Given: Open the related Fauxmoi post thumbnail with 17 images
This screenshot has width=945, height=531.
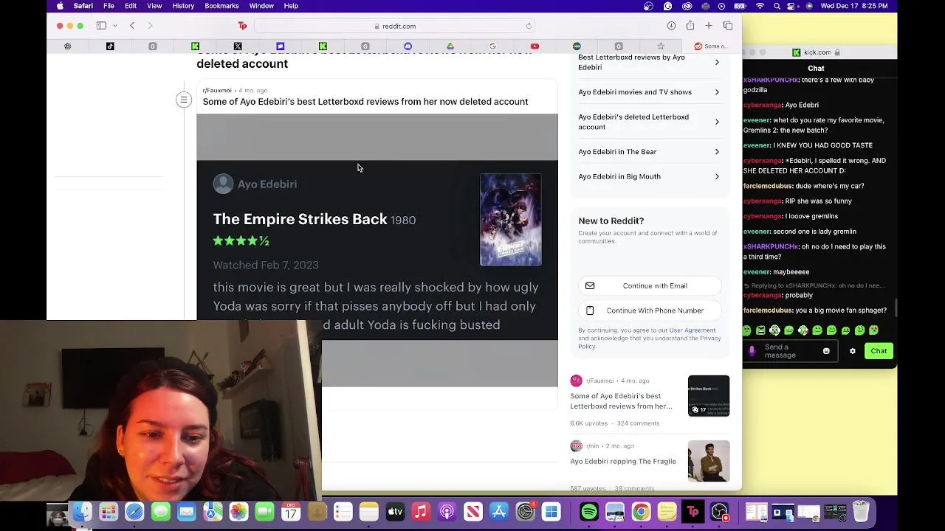Looking at the screenshot, I should (709, 396).
